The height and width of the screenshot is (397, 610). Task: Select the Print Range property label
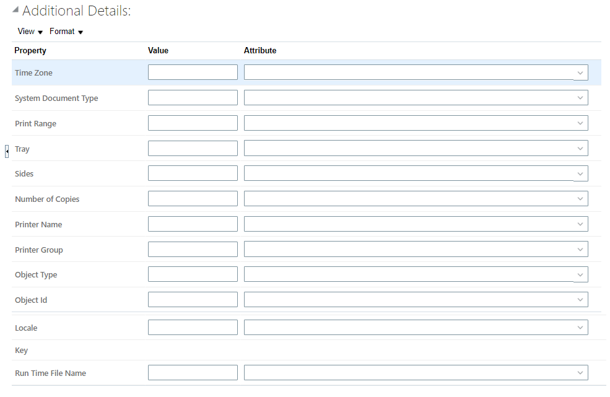click(35, 124)
